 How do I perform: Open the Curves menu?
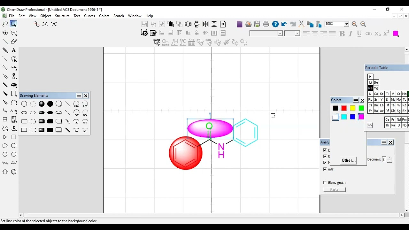[x=89, y=16]
